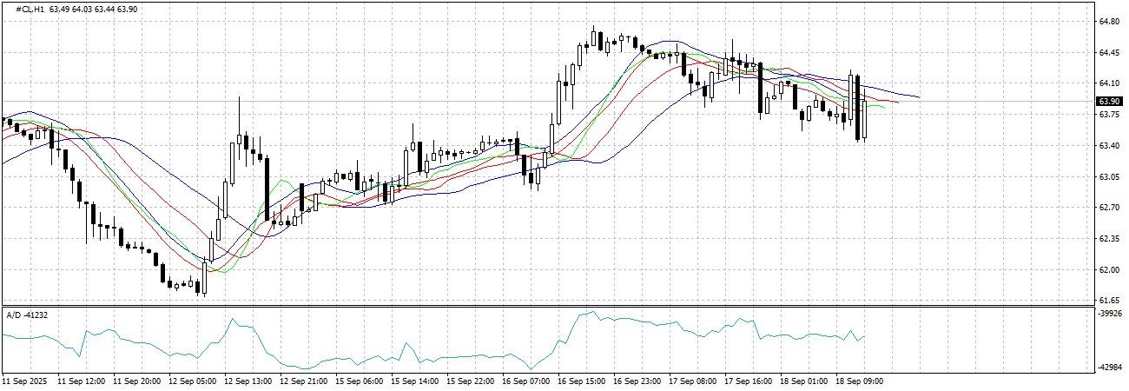
Task: Click the 63.05 price axis label
Action: (x=1110, y=177)
